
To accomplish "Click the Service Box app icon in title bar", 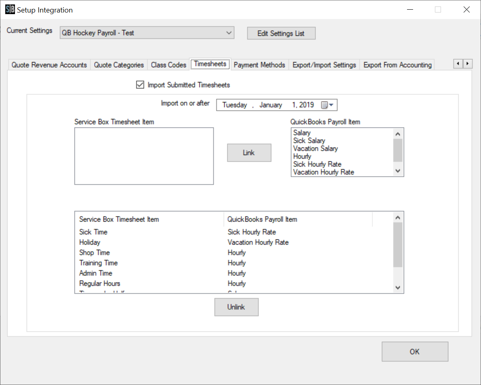I will coord(10,10).
